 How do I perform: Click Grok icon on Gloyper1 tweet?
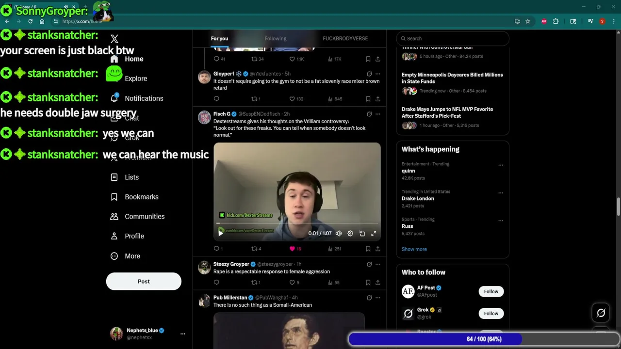tap(369, 74)
